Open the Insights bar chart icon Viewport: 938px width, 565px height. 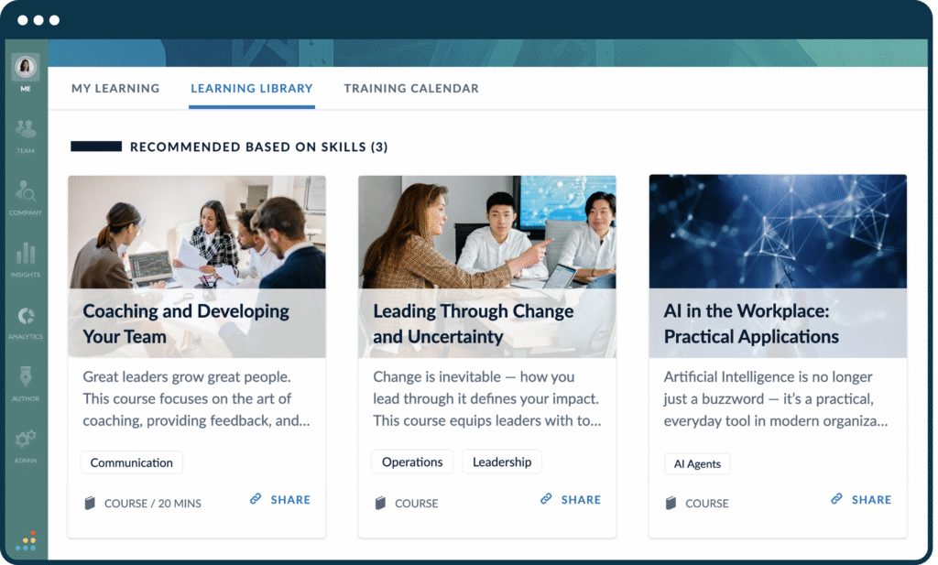[x=25, y=253]
